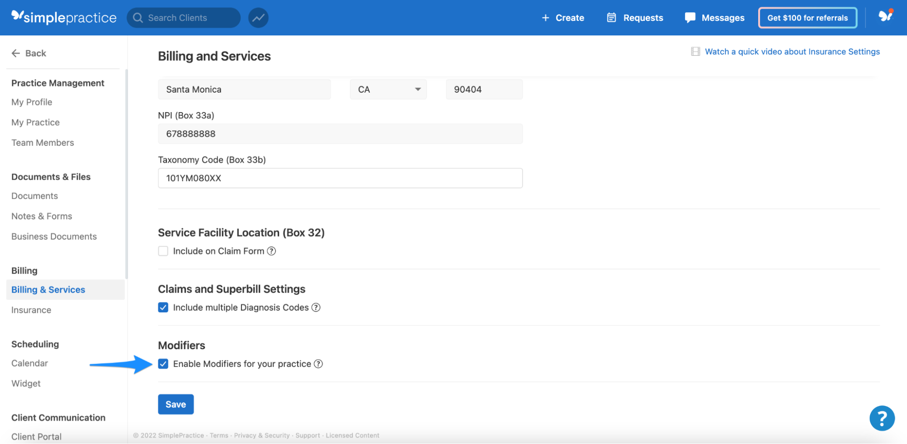Screen dimensions: 907x444
Task: Open the Notes & Forms section
Action: [x=41, y=216]
